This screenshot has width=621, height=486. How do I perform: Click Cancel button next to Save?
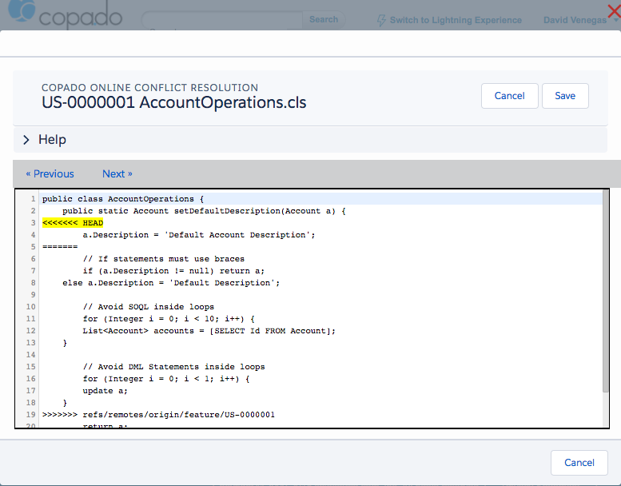pyautogui.click(x=509, y=96)
